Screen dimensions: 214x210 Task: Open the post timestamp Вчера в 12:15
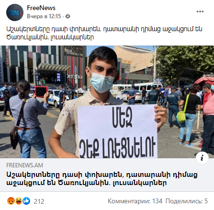(x=44, y=16)
